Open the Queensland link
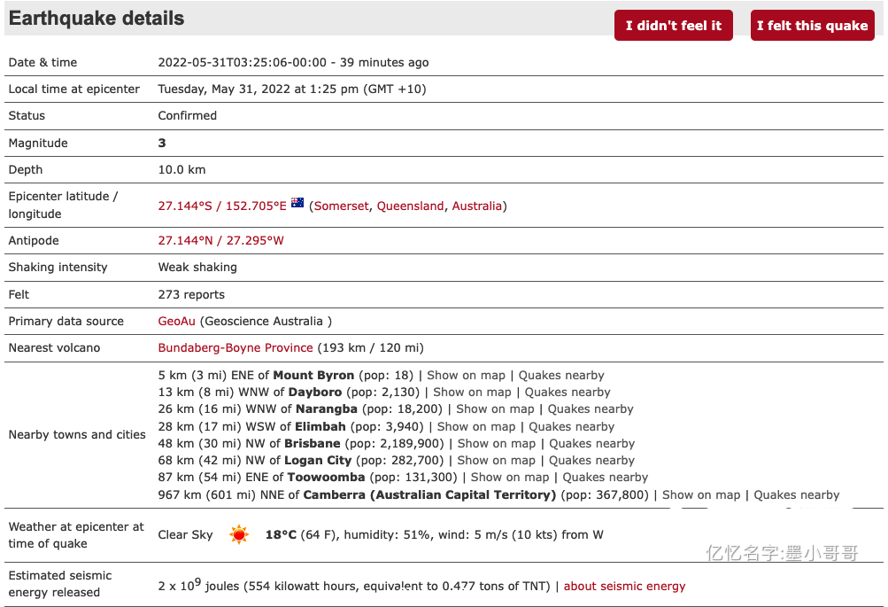Image resolution: width=888 pixels, height=607 pixels. (x=410, y=206)
